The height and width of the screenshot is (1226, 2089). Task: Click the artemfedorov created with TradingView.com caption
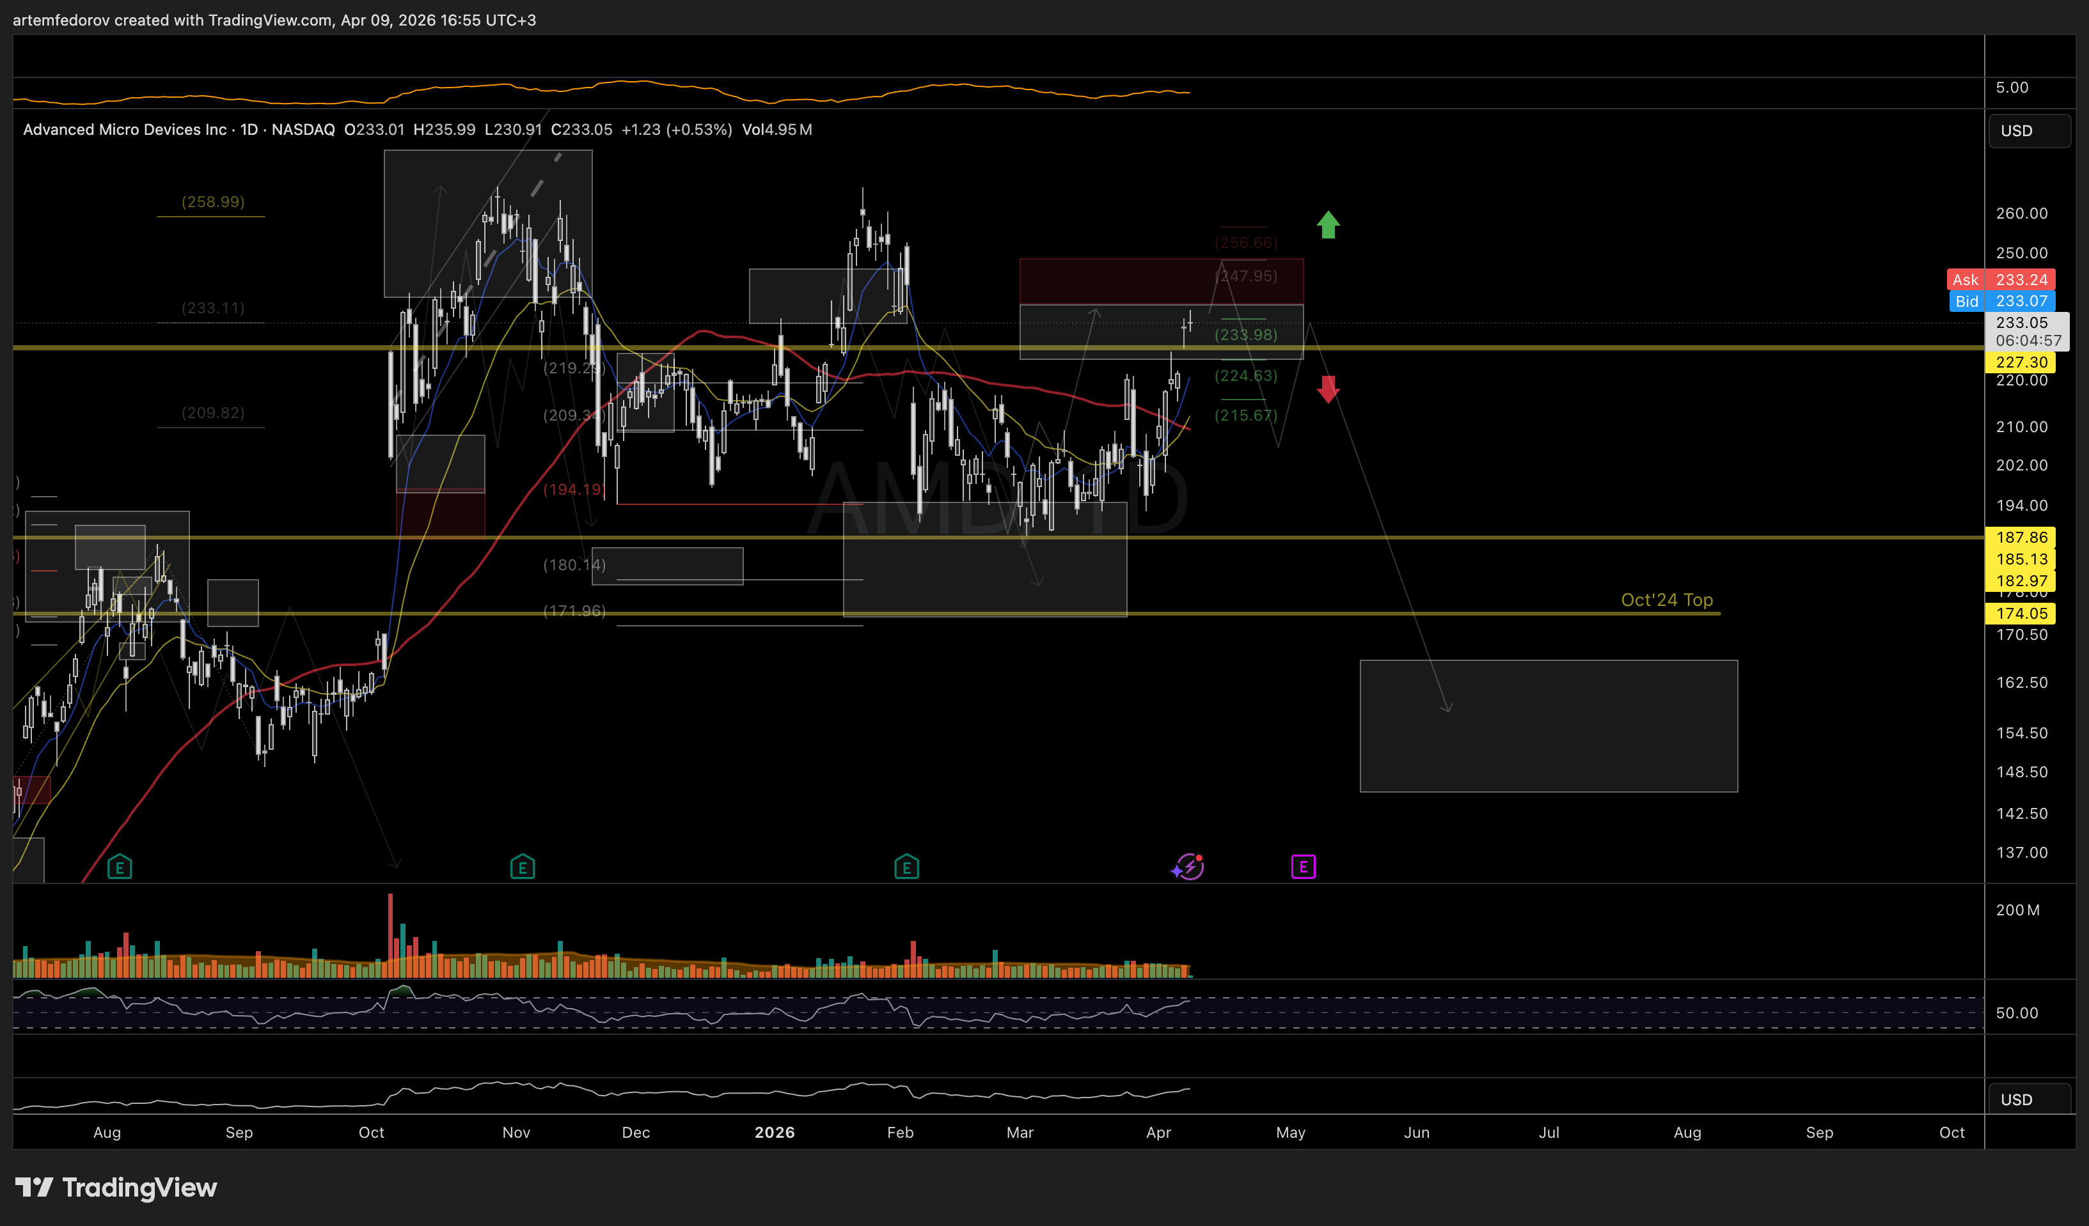pyautogui.click(x=274, y=20)
